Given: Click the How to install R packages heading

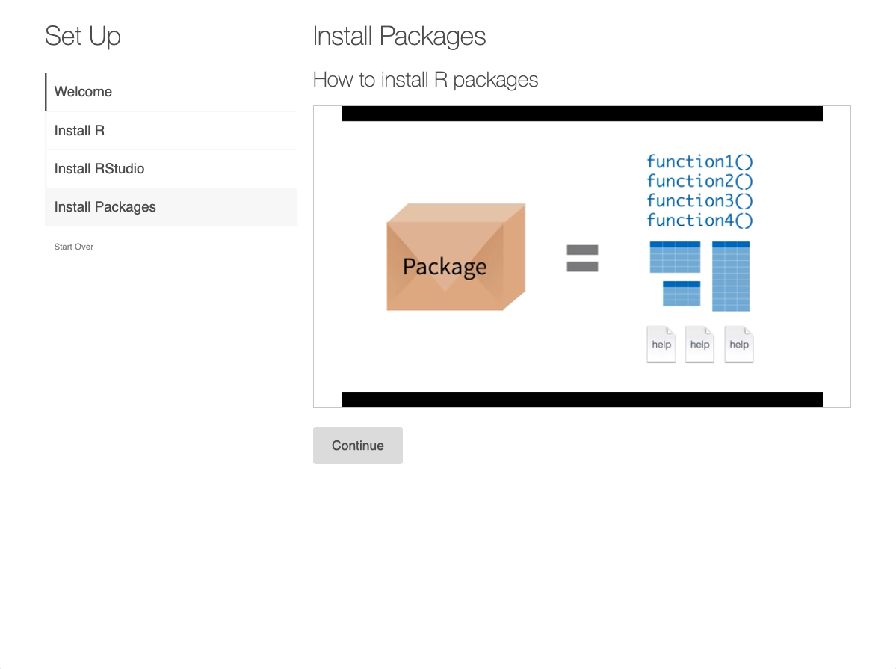Looking at the screenshot, I should pyautogui.click(x=425, y=79).
